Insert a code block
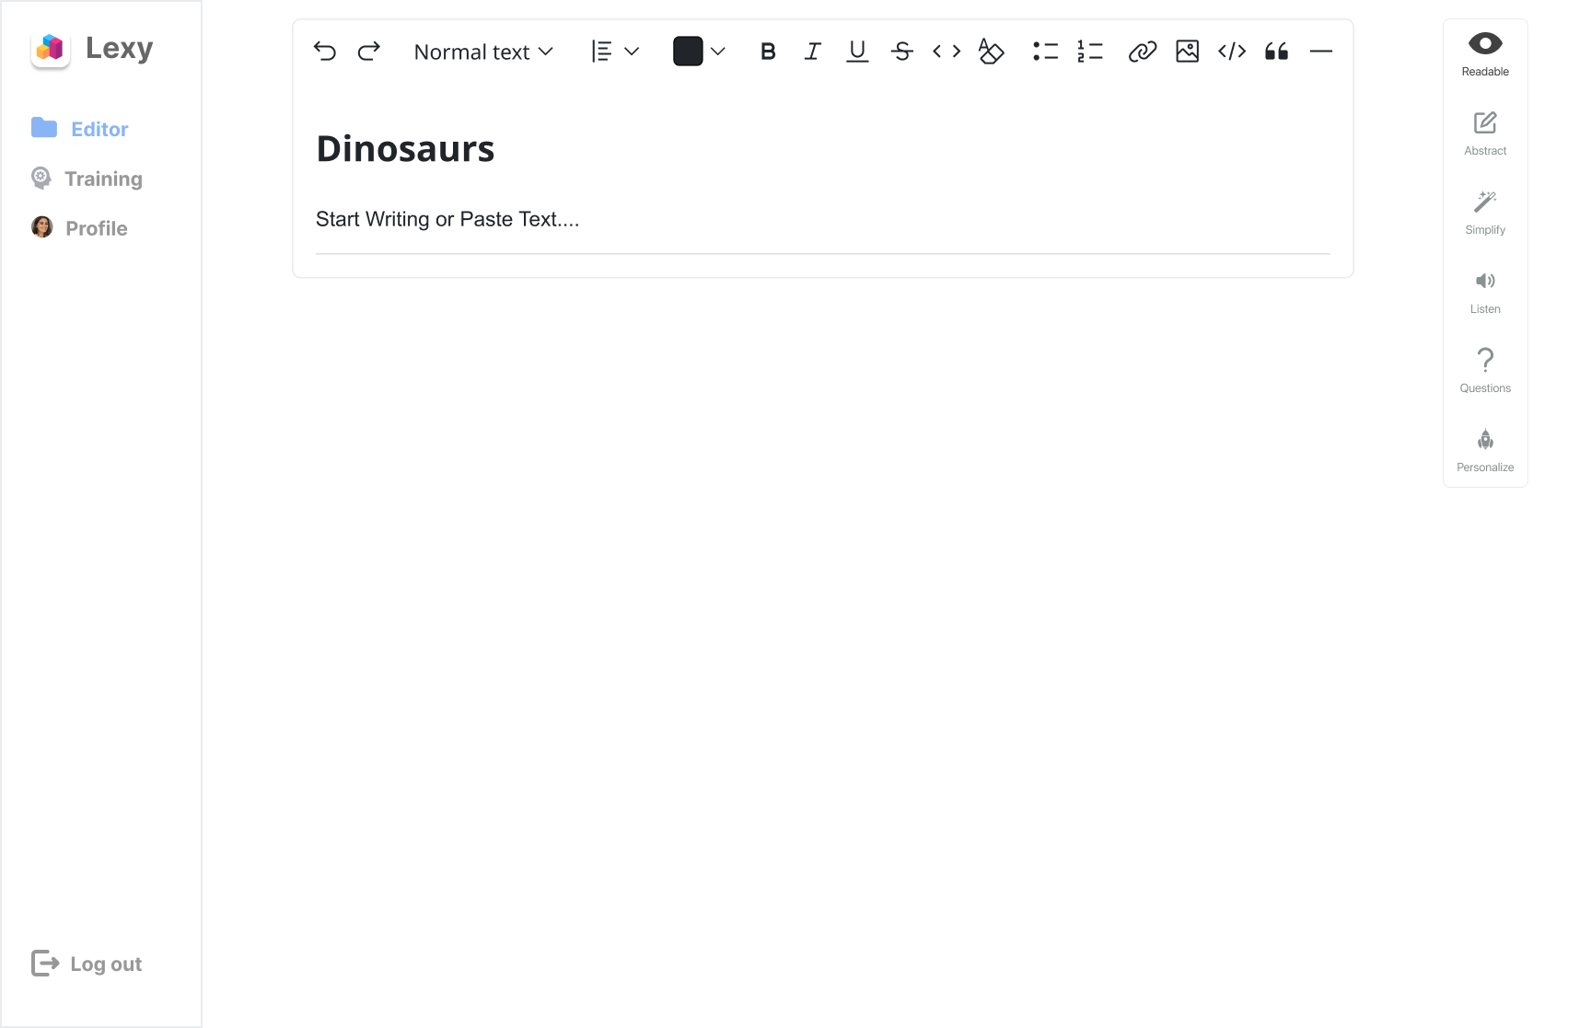 point(1232,52)
